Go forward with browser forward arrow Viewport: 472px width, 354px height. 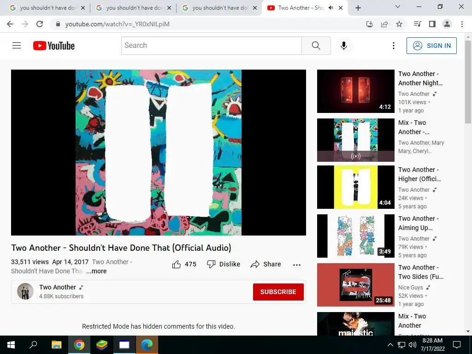click(x=25, y=24)
